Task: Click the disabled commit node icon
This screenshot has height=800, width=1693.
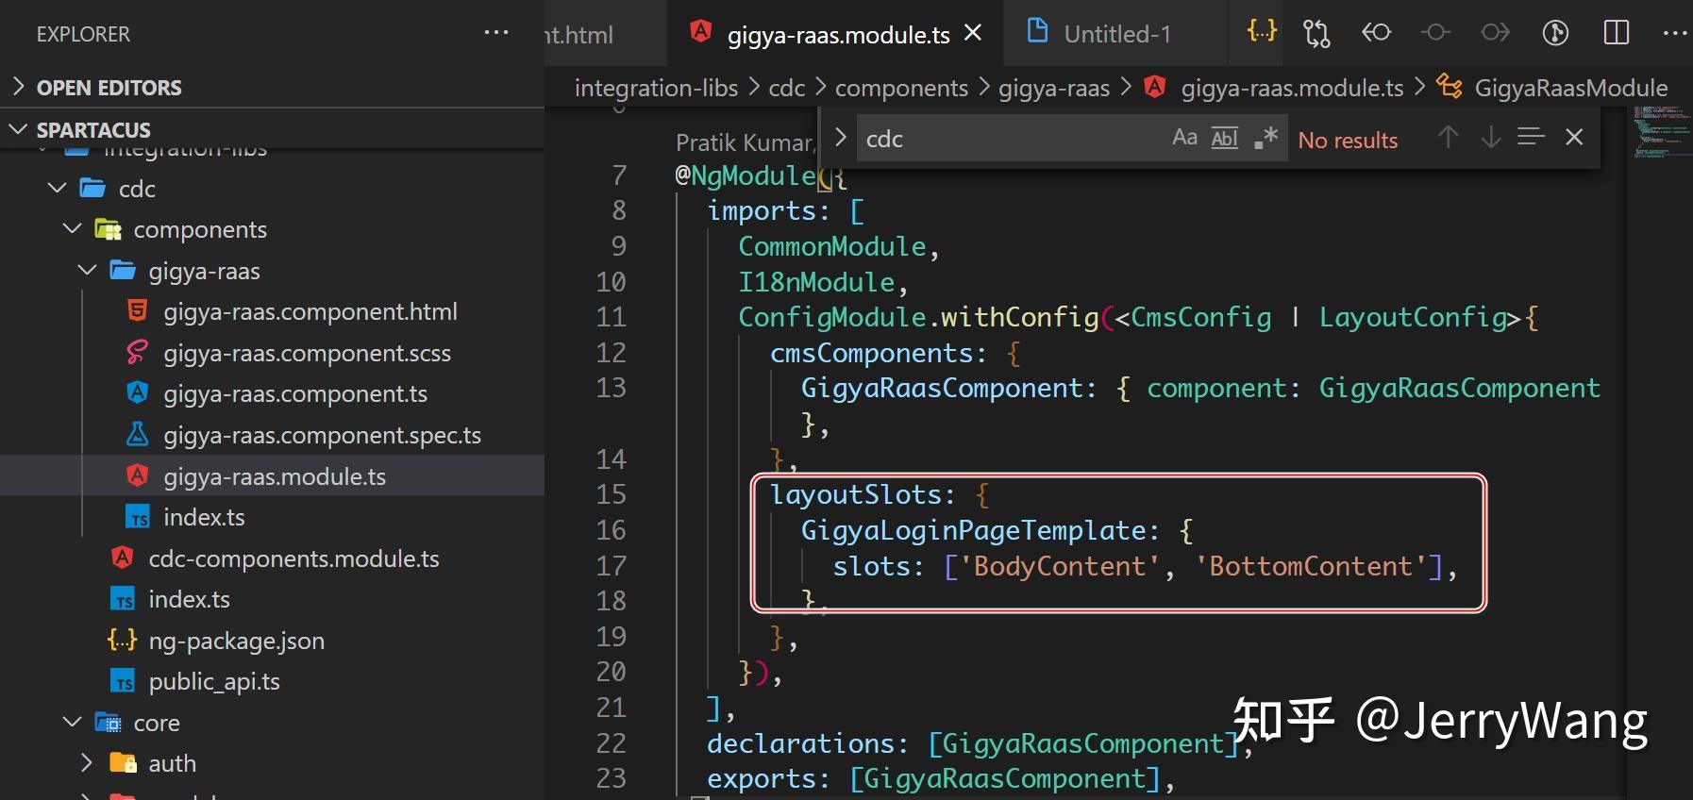Action: coord(1435,33)
